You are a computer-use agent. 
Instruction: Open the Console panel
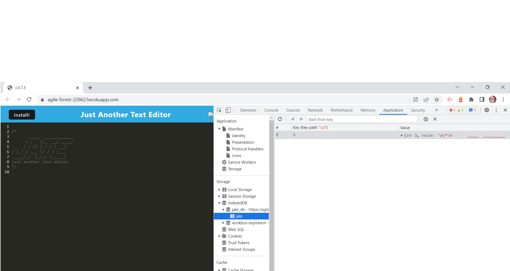coord(271,110)
